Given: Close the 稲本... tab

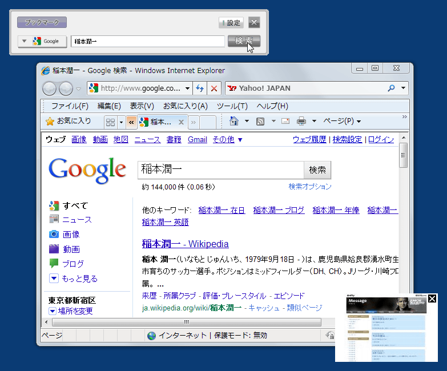Looking at the screenshot, I should [181, 122].
